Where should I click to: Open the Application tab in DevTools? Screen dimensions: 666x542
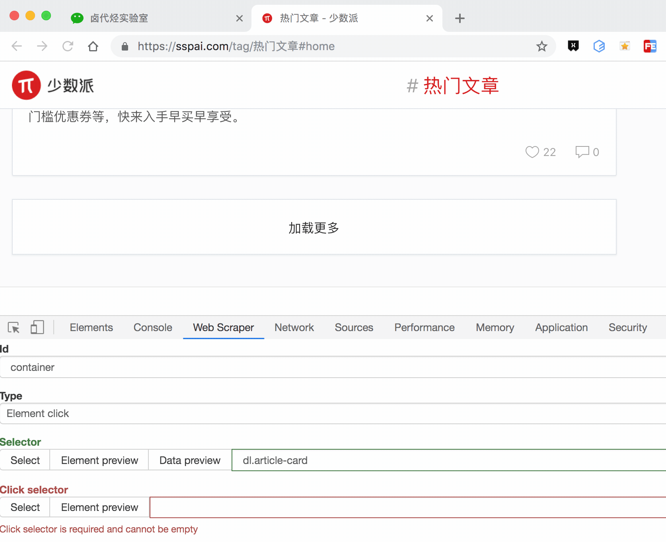click(561, 328)
